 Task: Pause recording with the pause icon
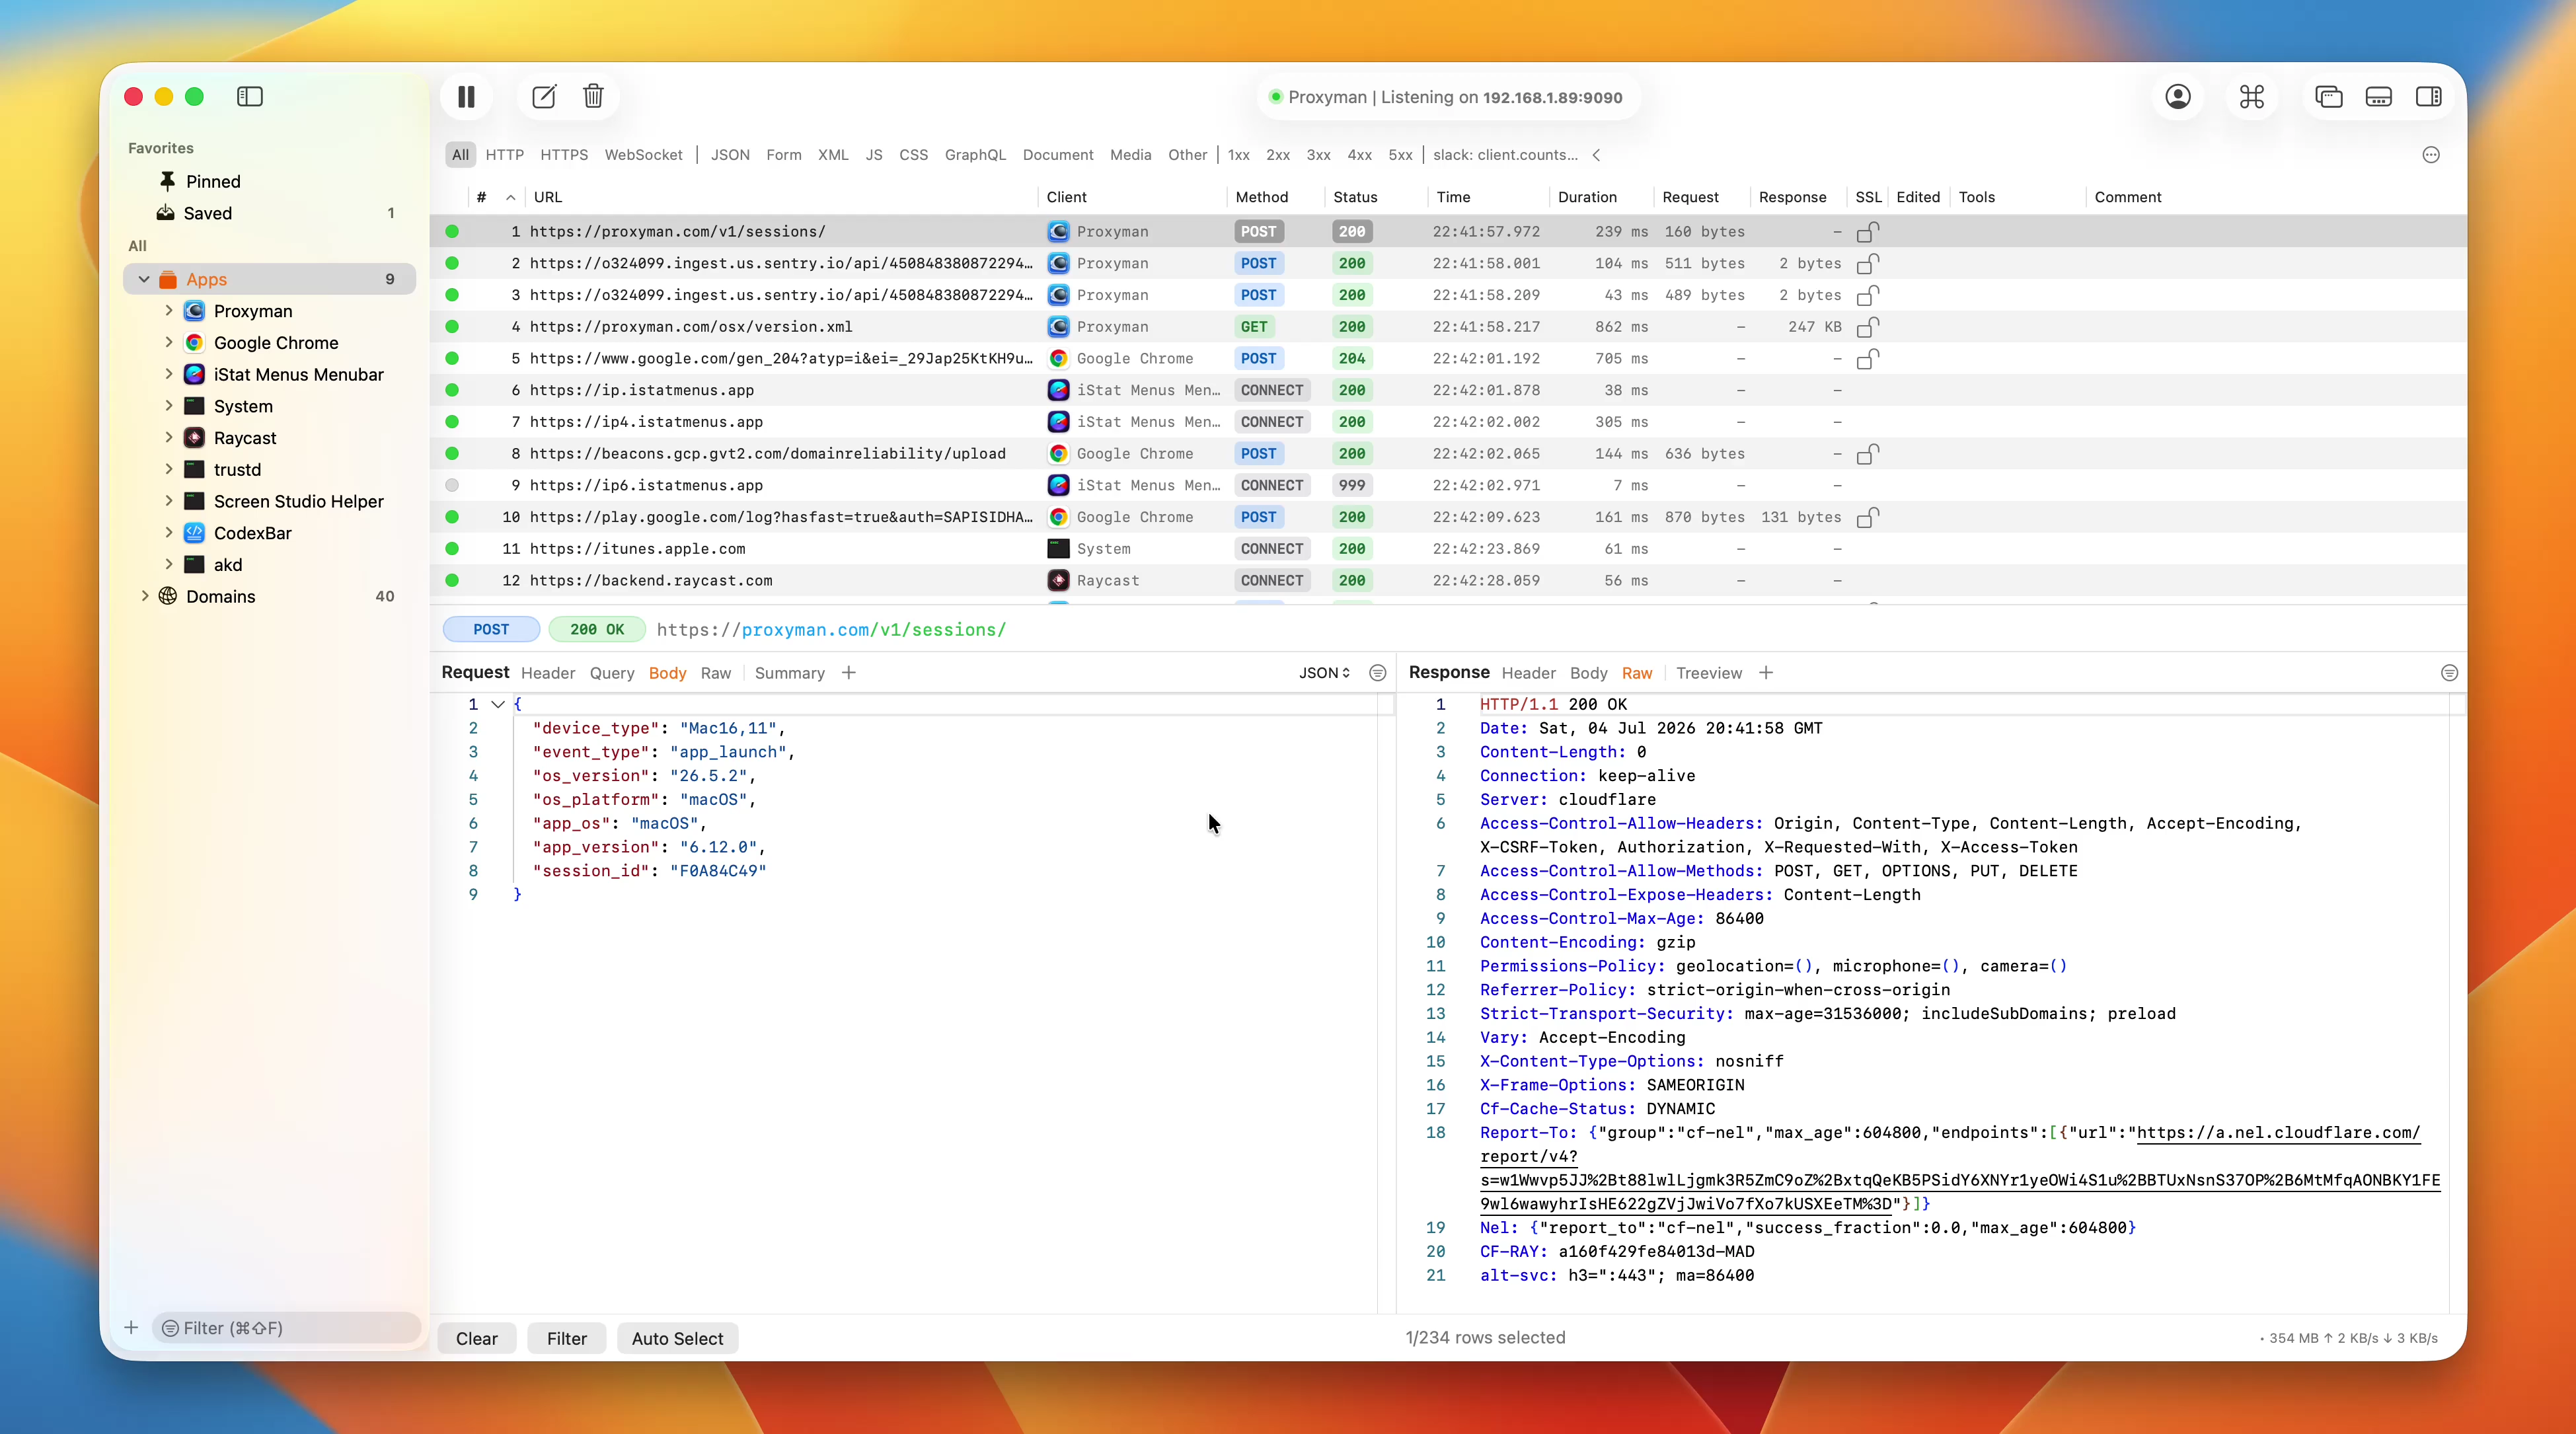coord(466,97)
